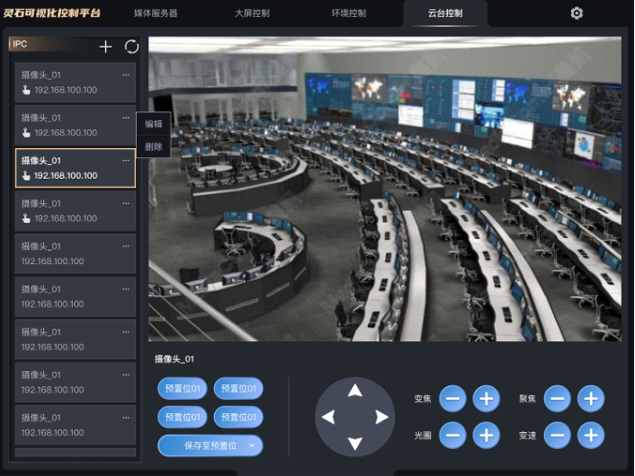The width and height of the screenshot is (635, 476).
Task: Click the IPC panel header label
Action: tap(20, 44)
